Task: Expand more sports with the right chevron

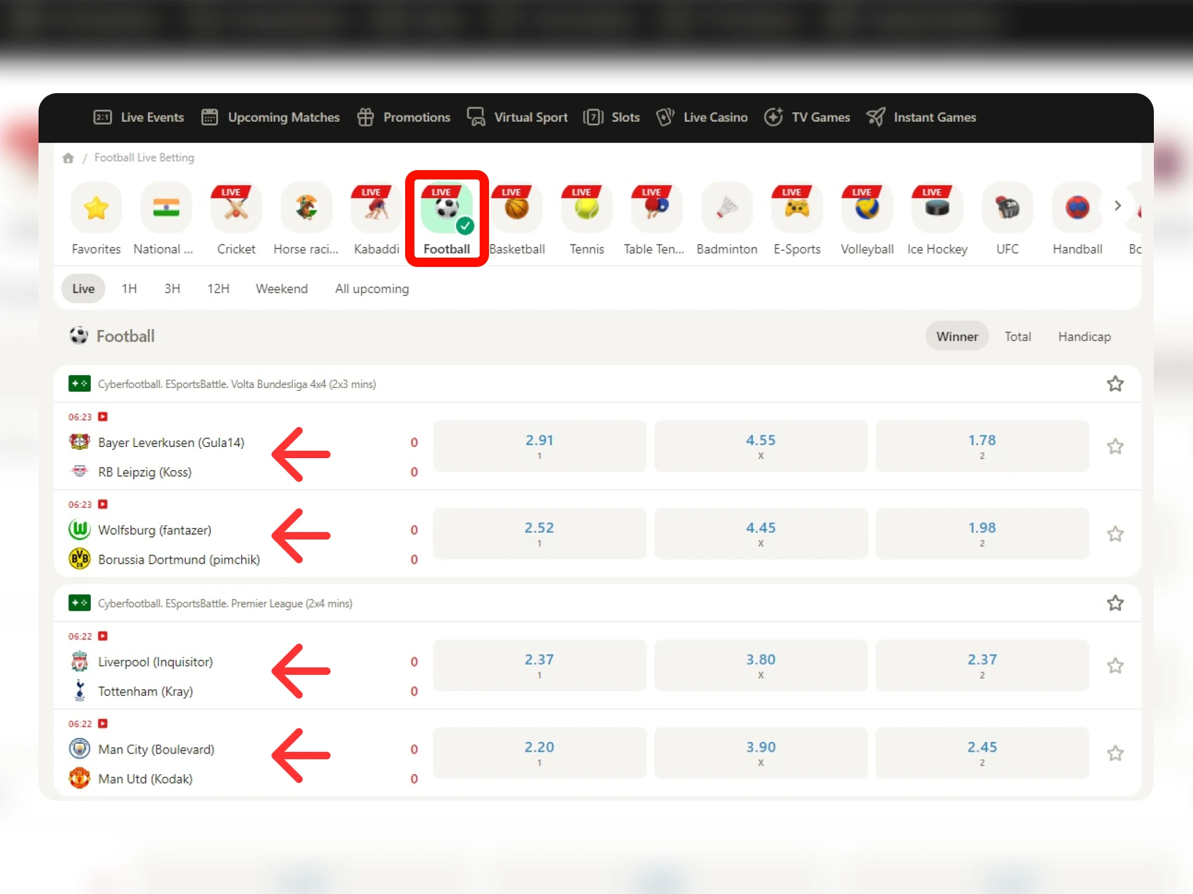Action: tap(1117, 205)
